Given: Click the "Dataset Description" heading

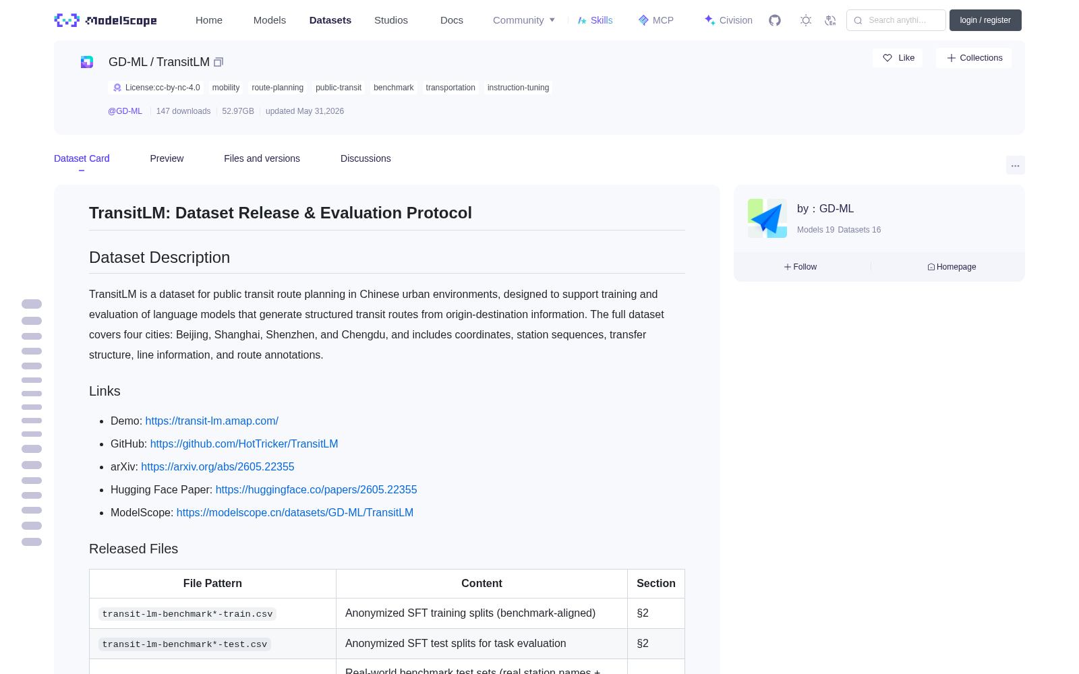Looking at the screenshot, I should coord(159,257).
